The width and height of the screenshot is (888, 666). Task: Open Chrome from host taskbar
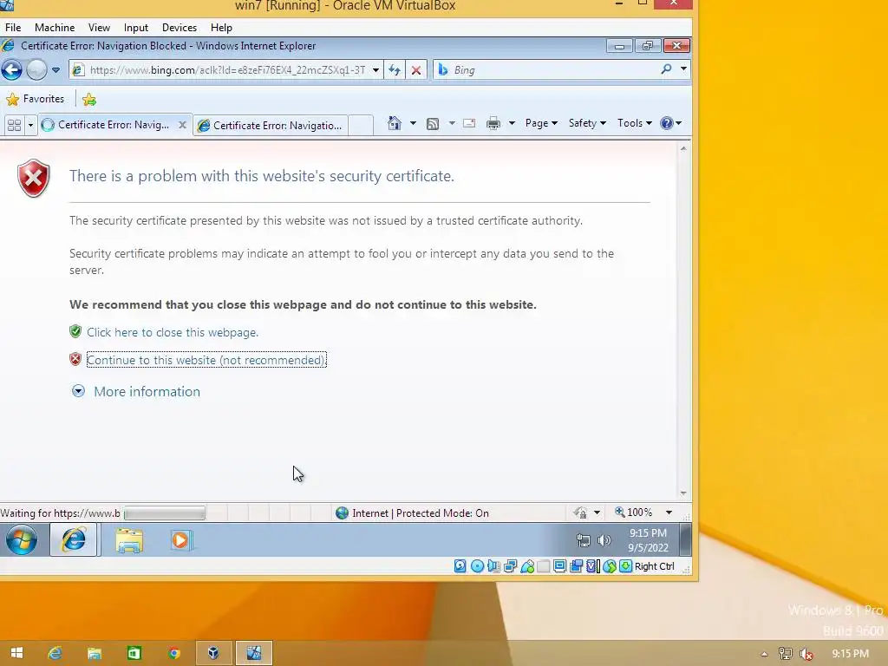point(173,653)
